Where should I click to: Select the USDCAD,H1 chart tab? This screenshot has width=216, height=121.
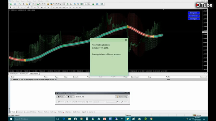click(34, 74)
